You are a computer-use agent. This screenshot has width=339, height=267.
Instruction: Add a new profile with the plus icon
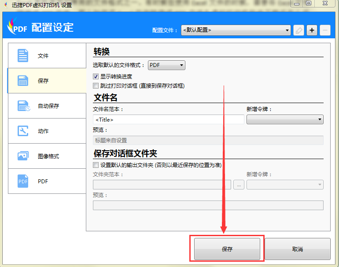coord(312,30)
